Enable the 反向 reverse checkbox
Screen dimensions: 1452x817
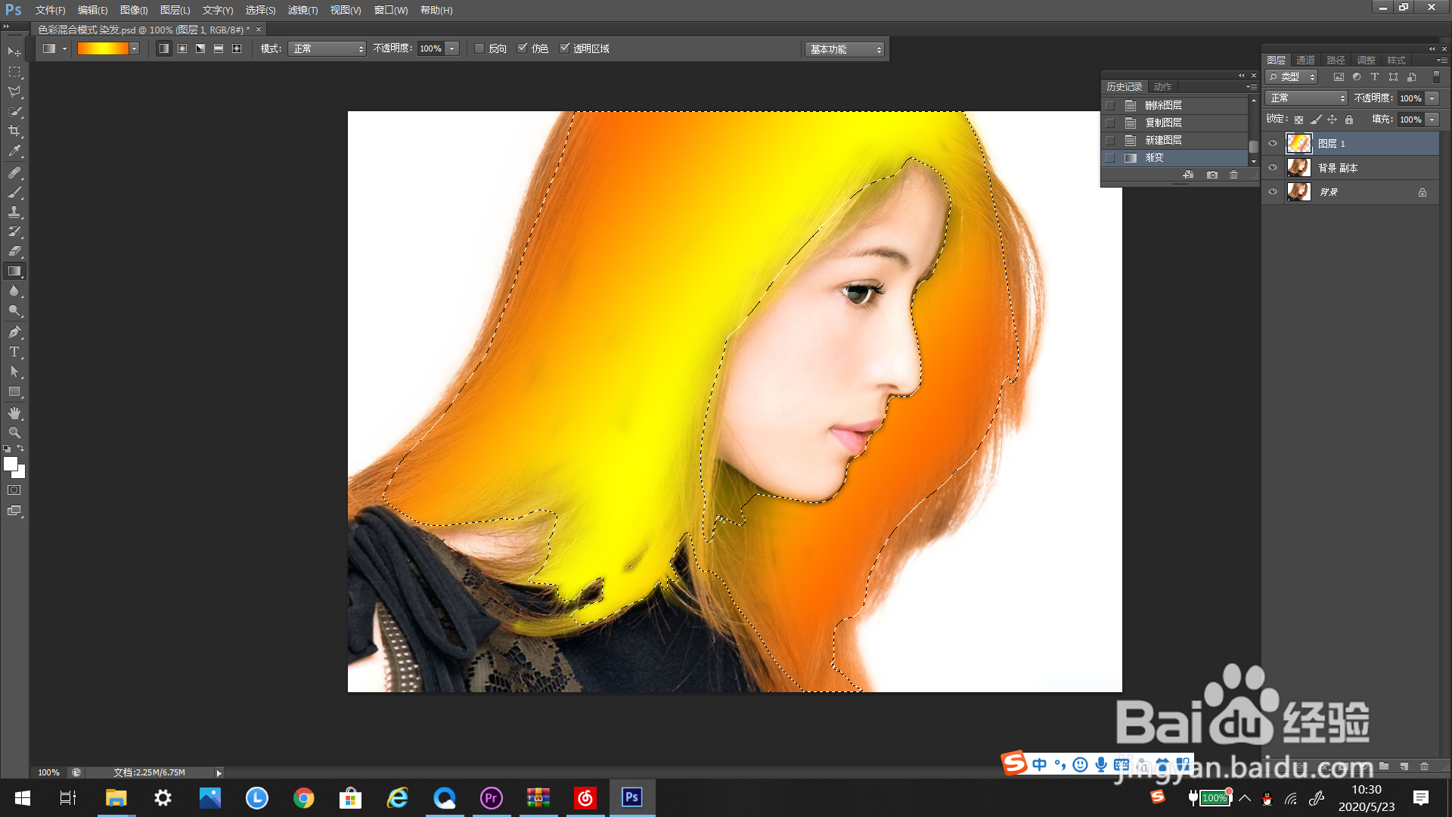tap(479, 48)
